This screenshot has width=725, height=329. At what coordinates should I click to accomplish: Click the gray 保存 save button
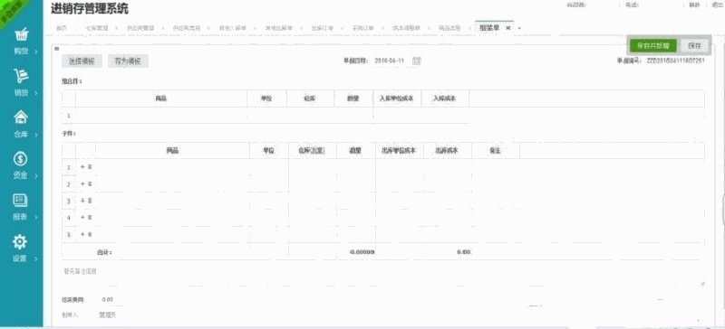[694, 46]
